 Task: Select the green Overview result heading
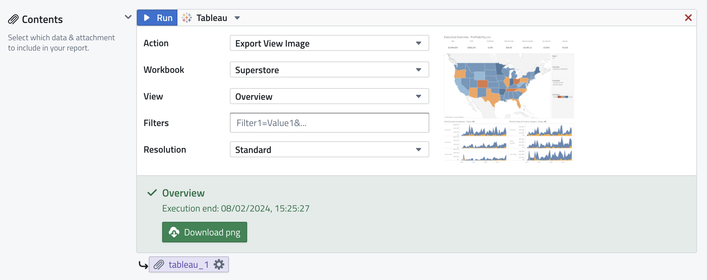(183, 193)
